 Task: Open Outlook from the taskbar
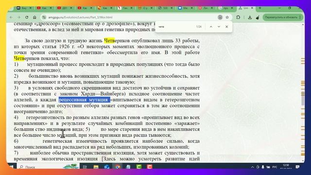(107, 167)
